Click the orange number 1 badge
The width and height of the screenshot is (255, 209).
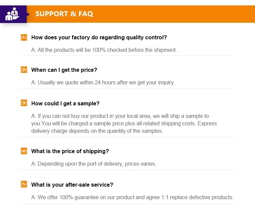tap(24, 37)
